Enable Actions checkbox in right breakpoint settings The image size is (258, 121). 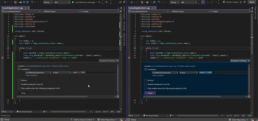(x=146, y=80)
